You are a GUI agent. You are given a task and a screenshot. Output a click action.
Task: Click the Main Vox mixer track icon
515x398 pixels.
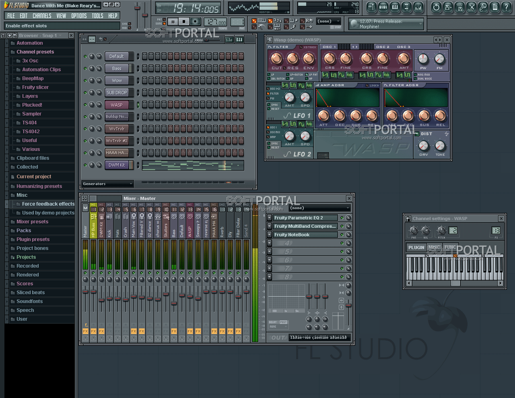tap(134, 217)
